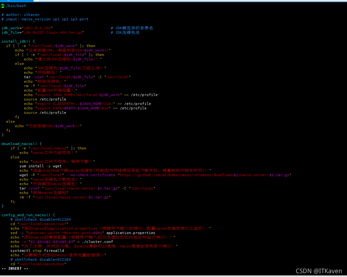347x277 pixels.
Task: Click the '-- INSERT --' mode indicator
Action: (x=15, y=269)
